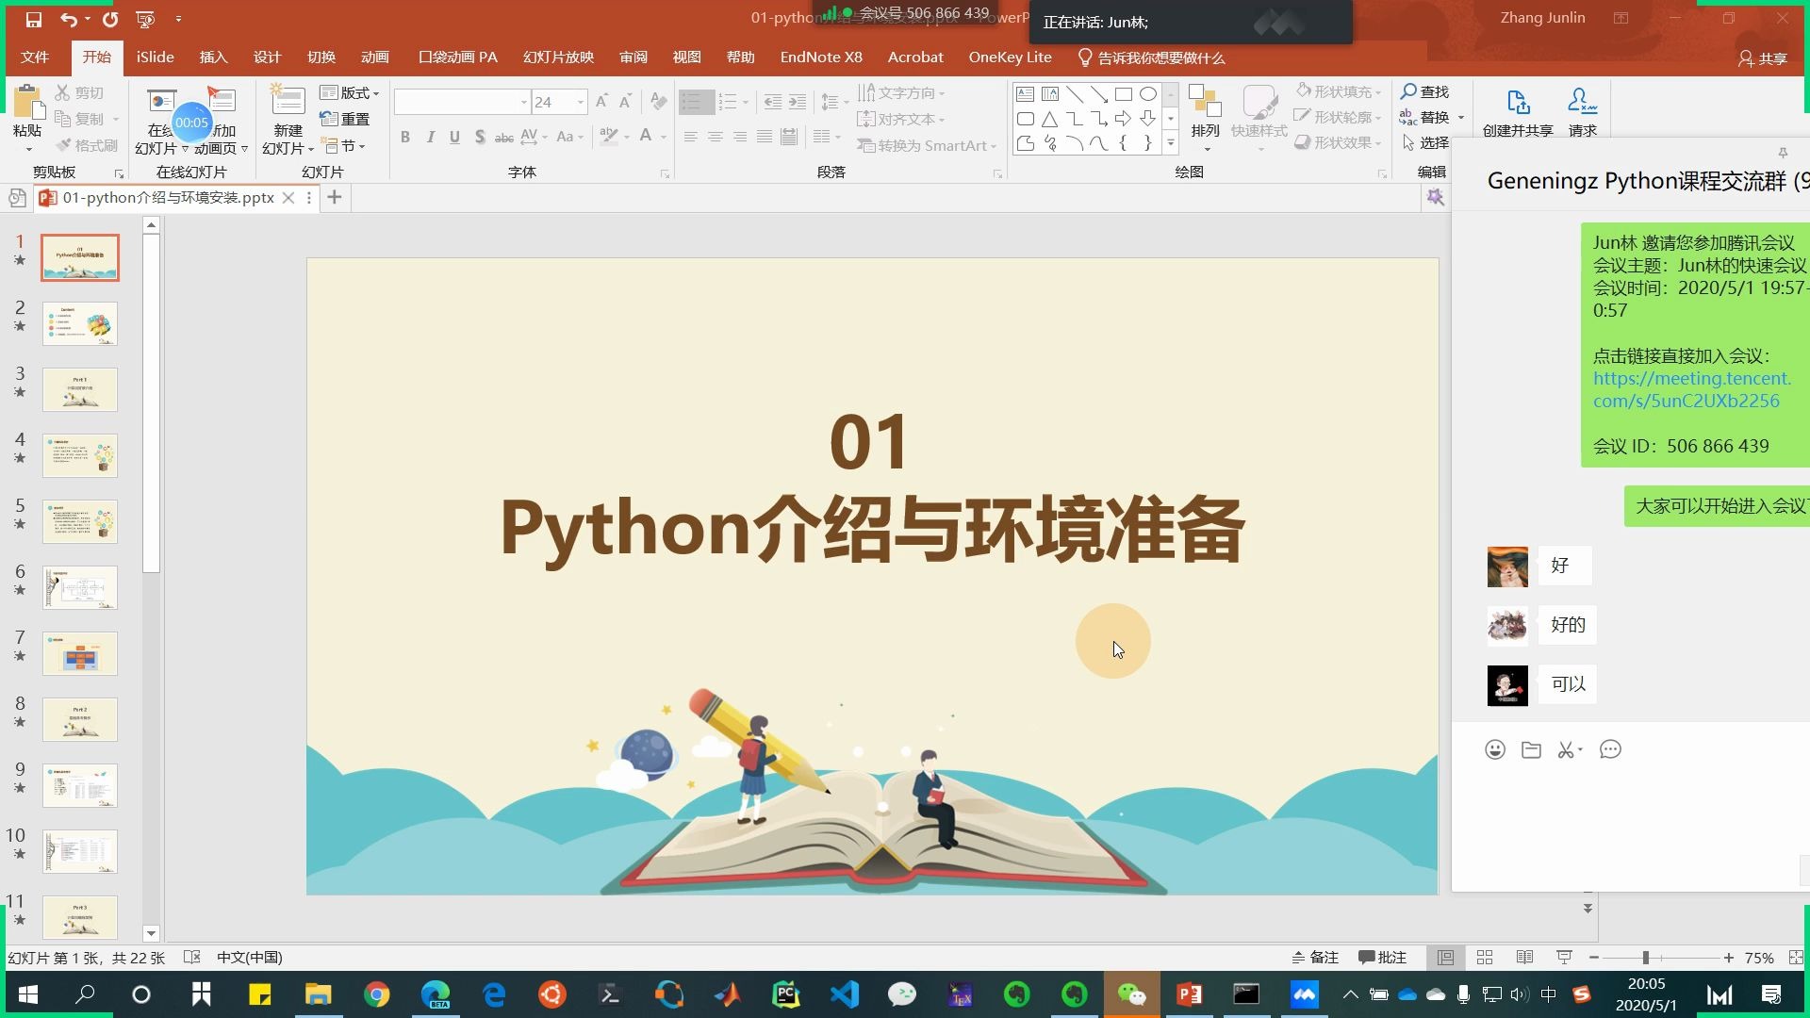Screen dimensions: 1810x1018
Task: Click the send file folder icon in chat
Action: pos(1531,749)
